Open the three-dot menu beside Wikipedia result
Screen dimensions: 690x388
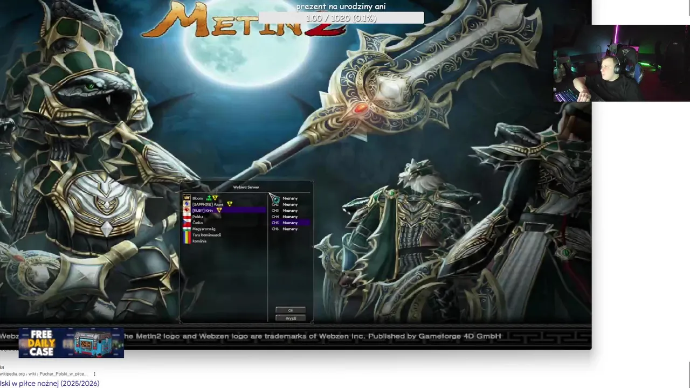(94, 374)
